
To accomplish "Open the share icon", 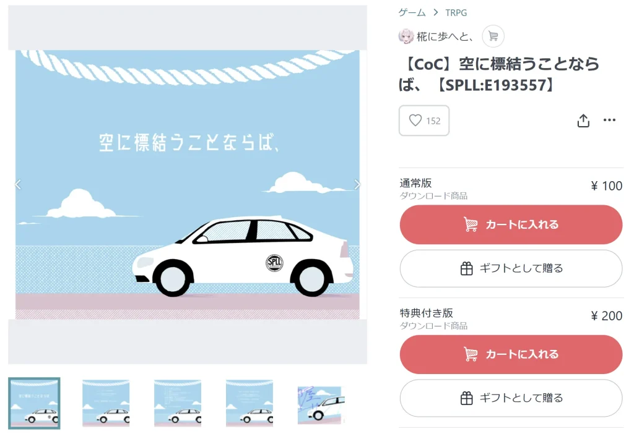I will [583, 121].
